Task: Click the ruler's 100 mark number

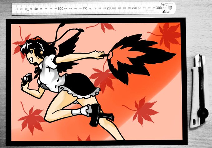Action: tap(60, 8)
